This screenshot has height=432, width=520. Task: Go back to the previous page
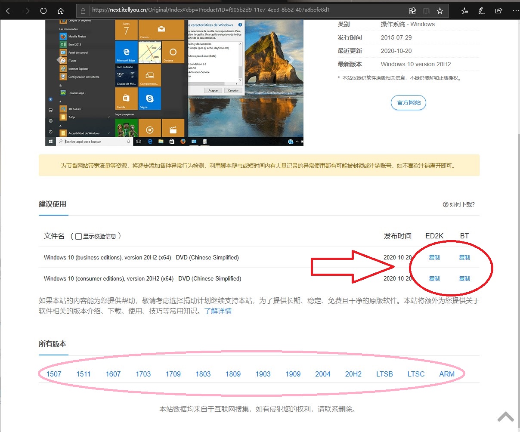coord(9,11)
